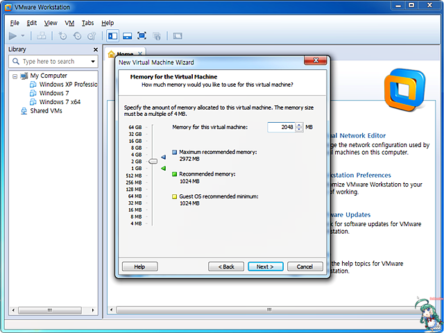Click the Take Snapshot toolbar icon
This screenshot has width=444, height=333.
(62, 36)
